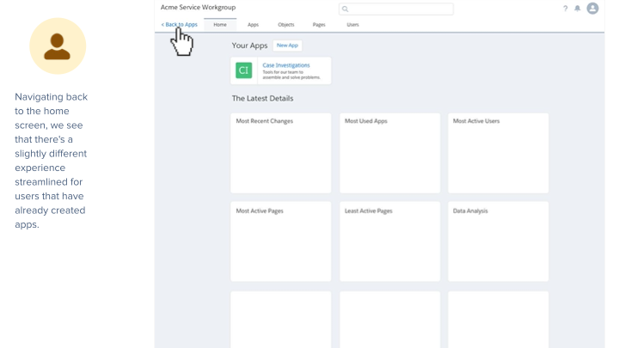Open the Case Investigations app link

pos(286,65)
